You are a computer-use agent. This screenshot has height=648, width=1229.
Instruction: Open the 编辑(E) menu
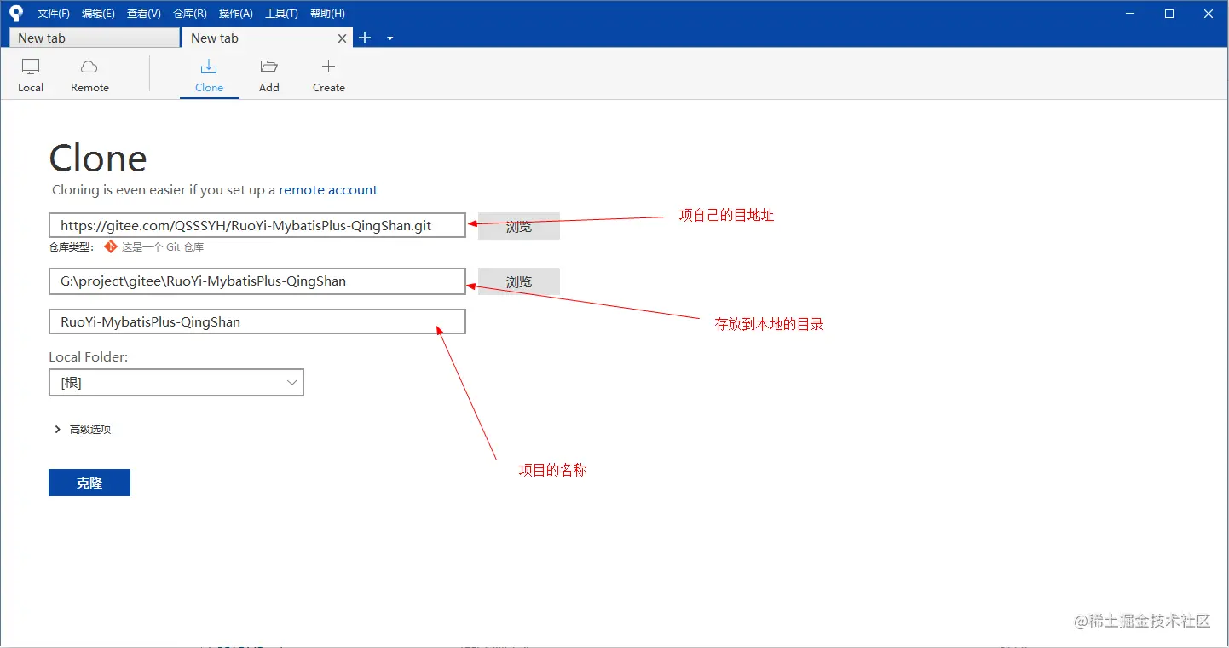coord(98,14)
